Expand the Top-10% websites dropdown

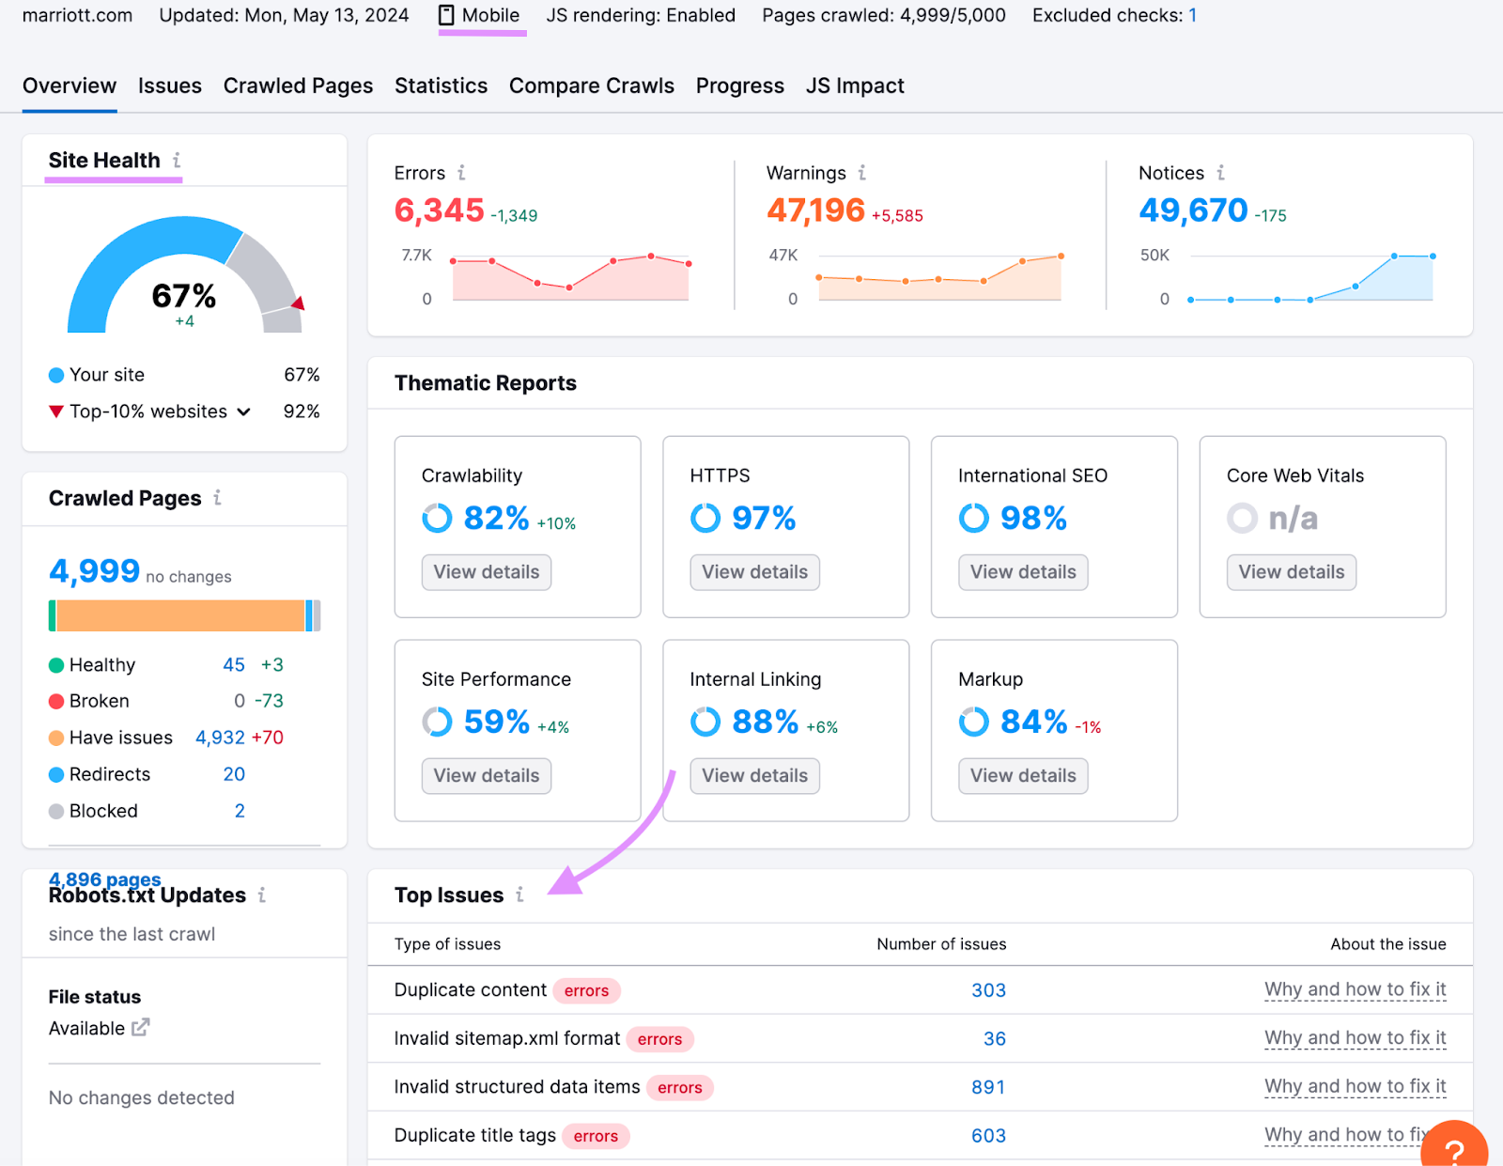243,412
